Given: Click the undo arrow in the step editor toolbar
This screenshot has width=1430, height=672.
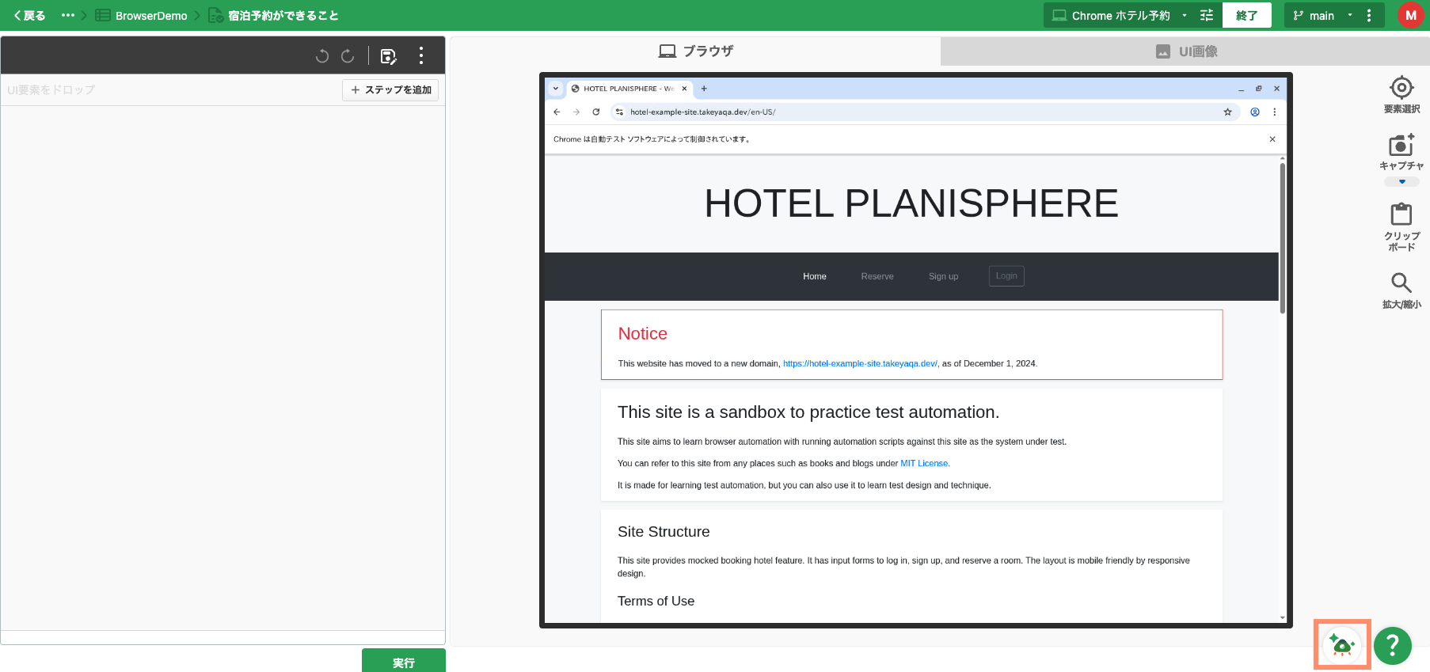Looking at the screenshot, I should (321, 56).
